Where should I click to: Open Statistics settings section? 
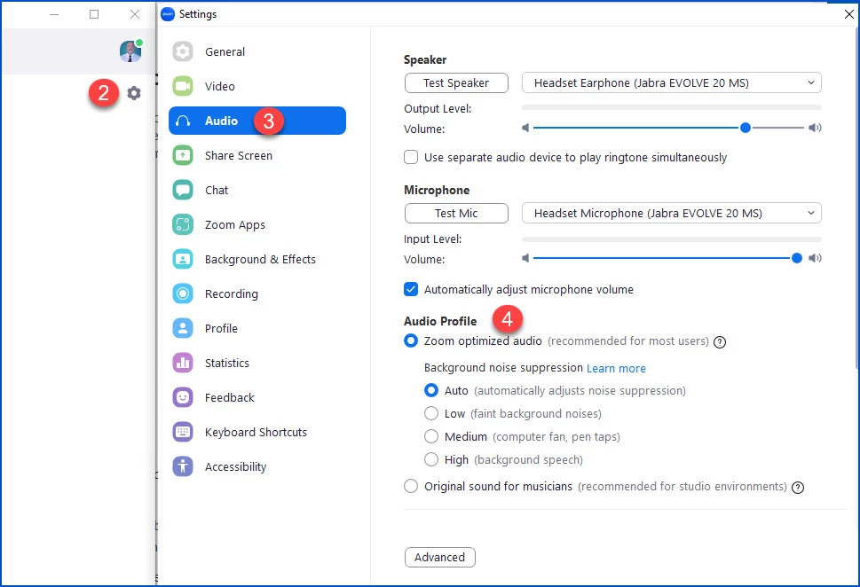click(227, 363)
